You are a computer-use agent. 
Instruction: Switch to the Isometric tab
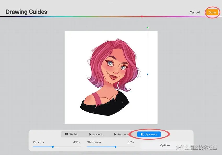click(96, 134)
